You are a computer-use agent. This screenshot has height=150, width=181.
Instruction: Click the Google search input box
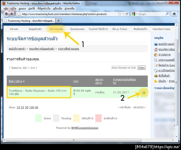pos(151,14)
